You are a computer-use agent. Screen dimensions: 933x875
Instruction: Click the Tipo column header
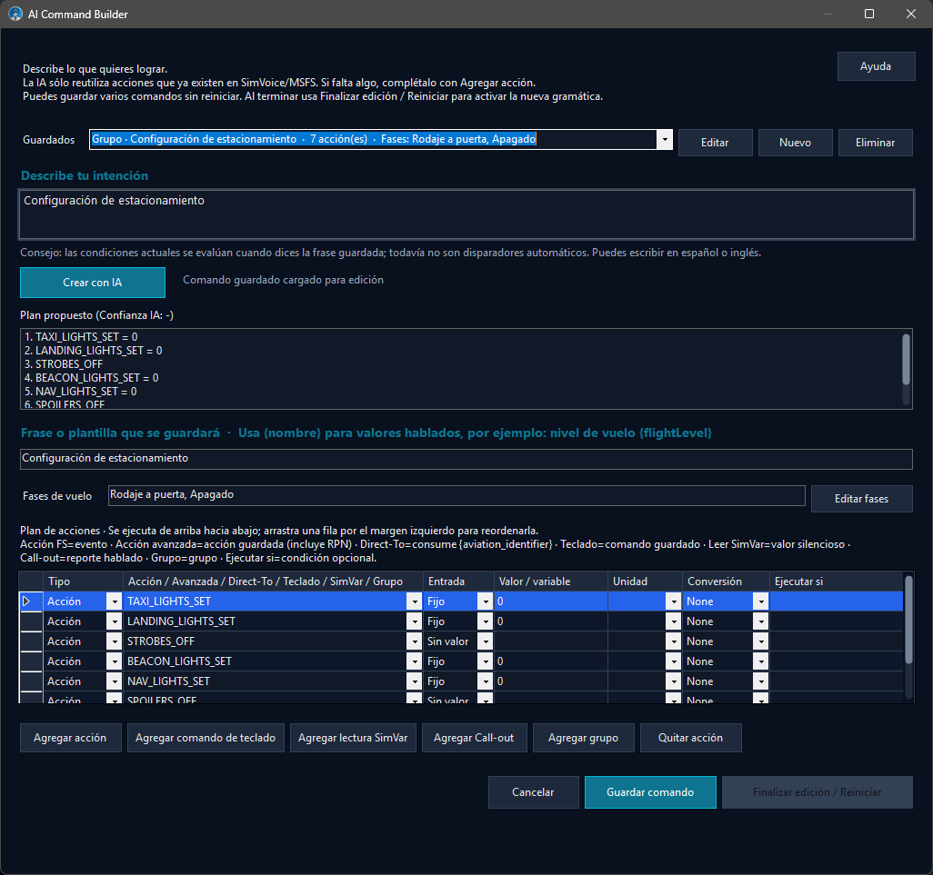pyautogui.click(x=83, y=582)
